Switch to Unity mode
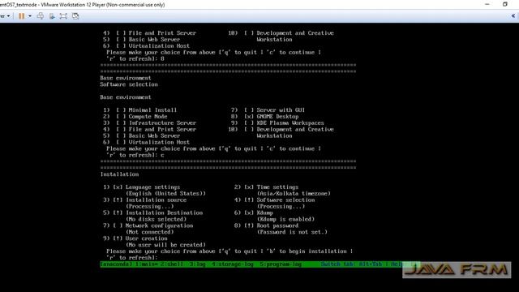The width and height of the screenshot is (519, 292). pos(75,16)
